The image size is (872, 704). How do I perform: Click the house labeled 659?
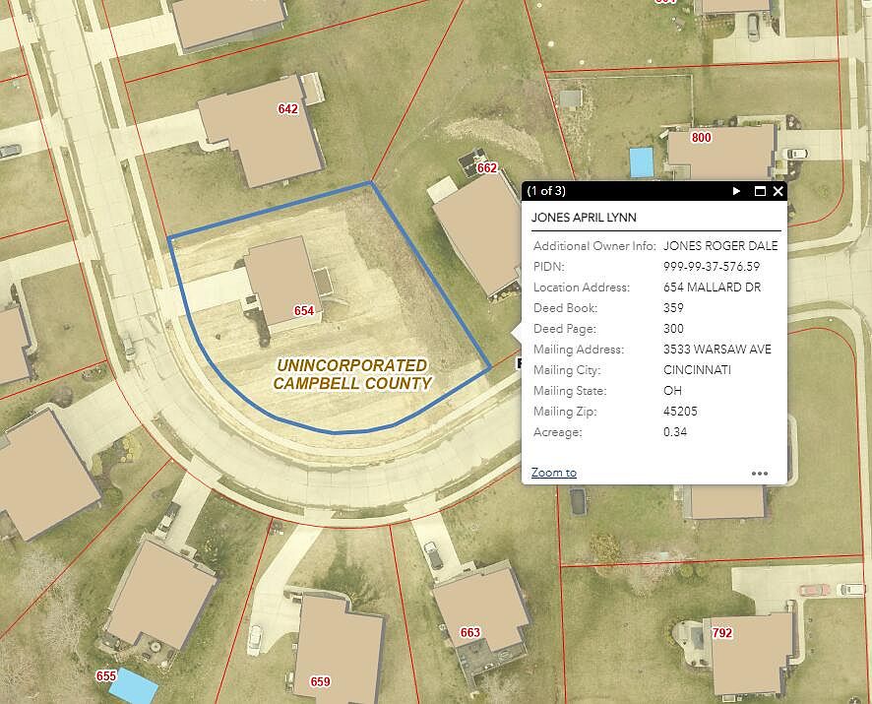click(338, 650)
